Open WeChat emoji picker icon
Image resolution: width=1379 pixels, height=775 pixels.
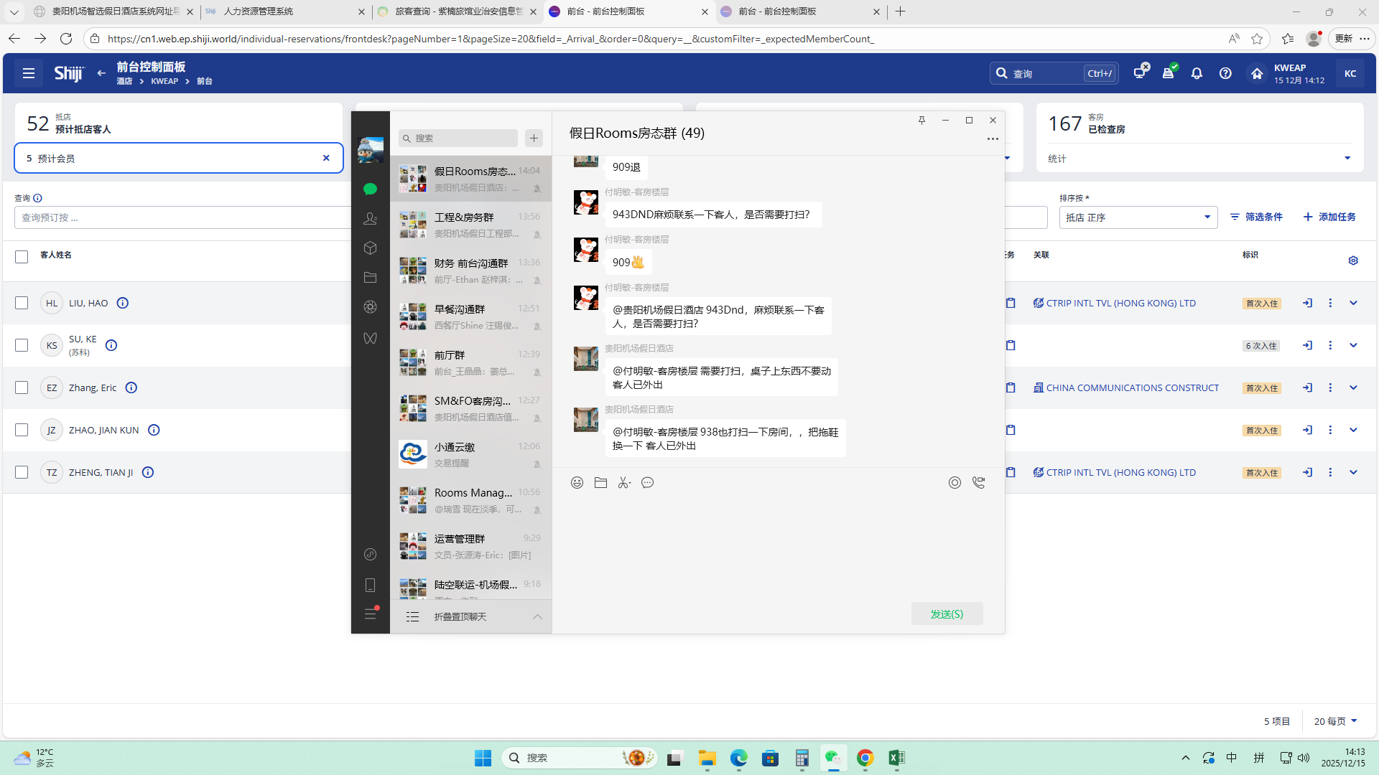click(x=577, y=483)
